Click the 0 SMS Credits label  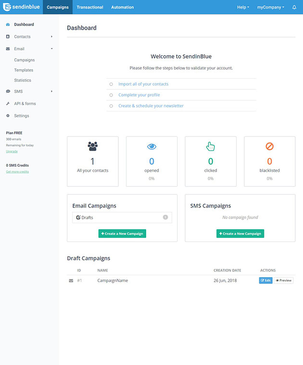[x=17, y=165]
